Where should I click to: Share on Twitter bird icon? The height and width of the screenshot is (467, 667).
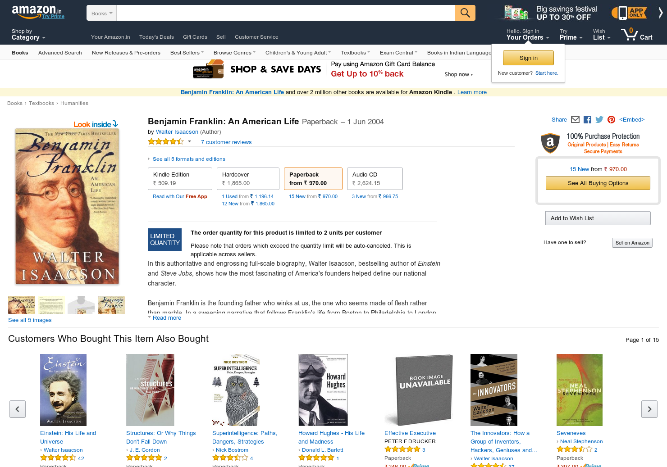(599, 119)
